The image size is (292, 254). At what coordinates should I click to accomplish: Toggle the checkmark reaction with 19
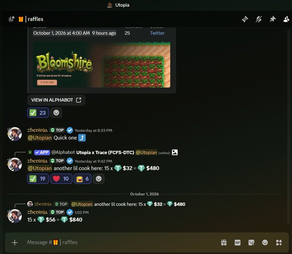38,178
